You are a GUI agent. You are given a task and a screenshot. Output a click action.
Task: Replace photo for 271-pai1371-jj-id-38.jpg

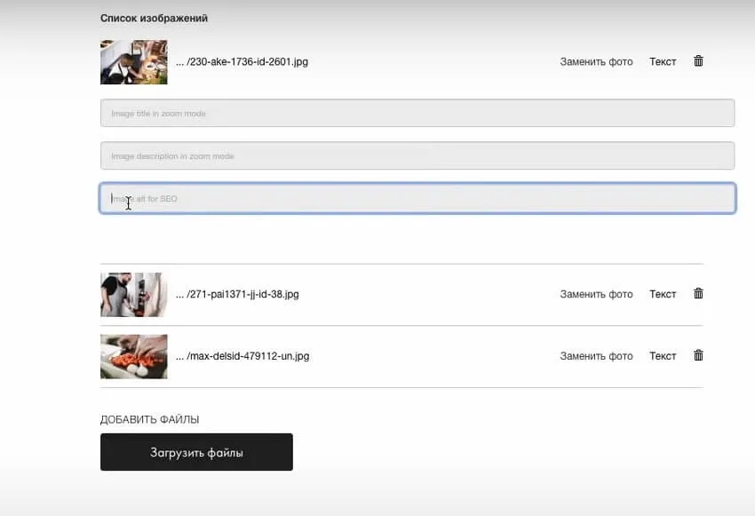point(596,295)
